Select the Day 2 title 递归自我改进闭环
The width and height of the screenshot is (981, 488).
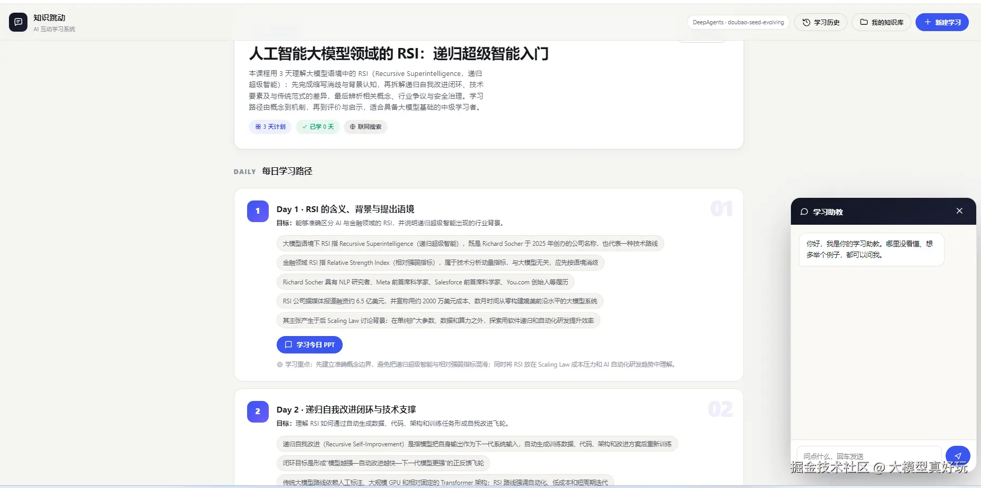tap(346, 409)
